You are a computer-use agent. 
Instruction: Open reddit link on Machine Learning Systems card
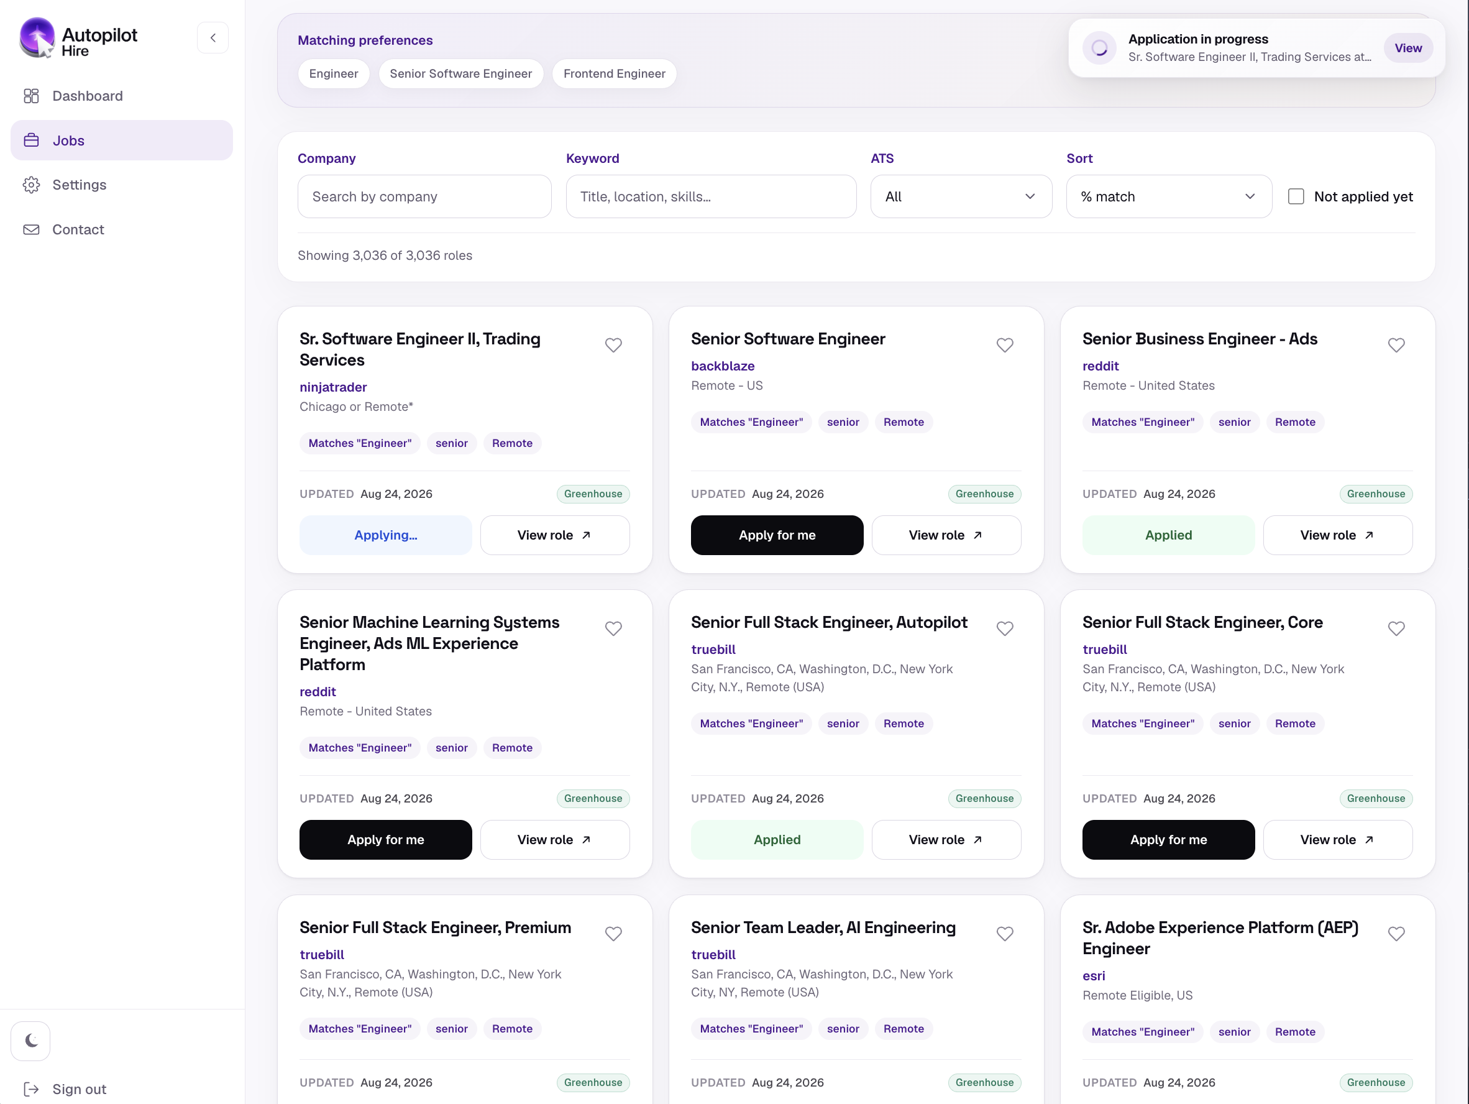point(318,691)
